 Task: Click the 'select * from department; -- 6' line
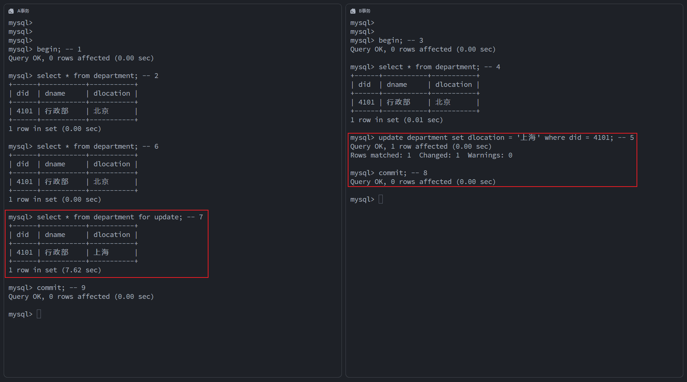pos(97,146)
